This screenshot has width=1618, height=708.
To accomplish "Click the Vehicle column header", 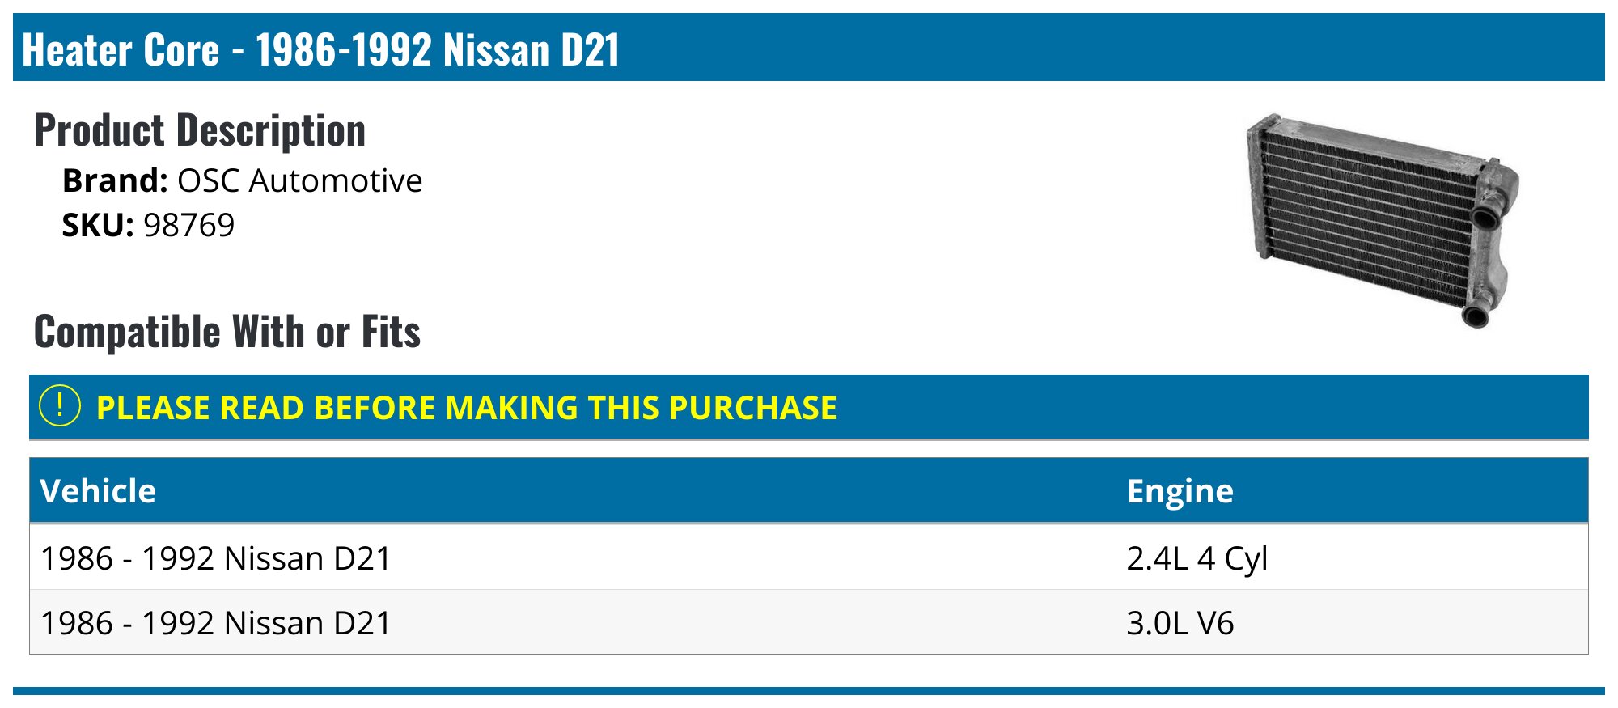I will click(x=98, y=491).
